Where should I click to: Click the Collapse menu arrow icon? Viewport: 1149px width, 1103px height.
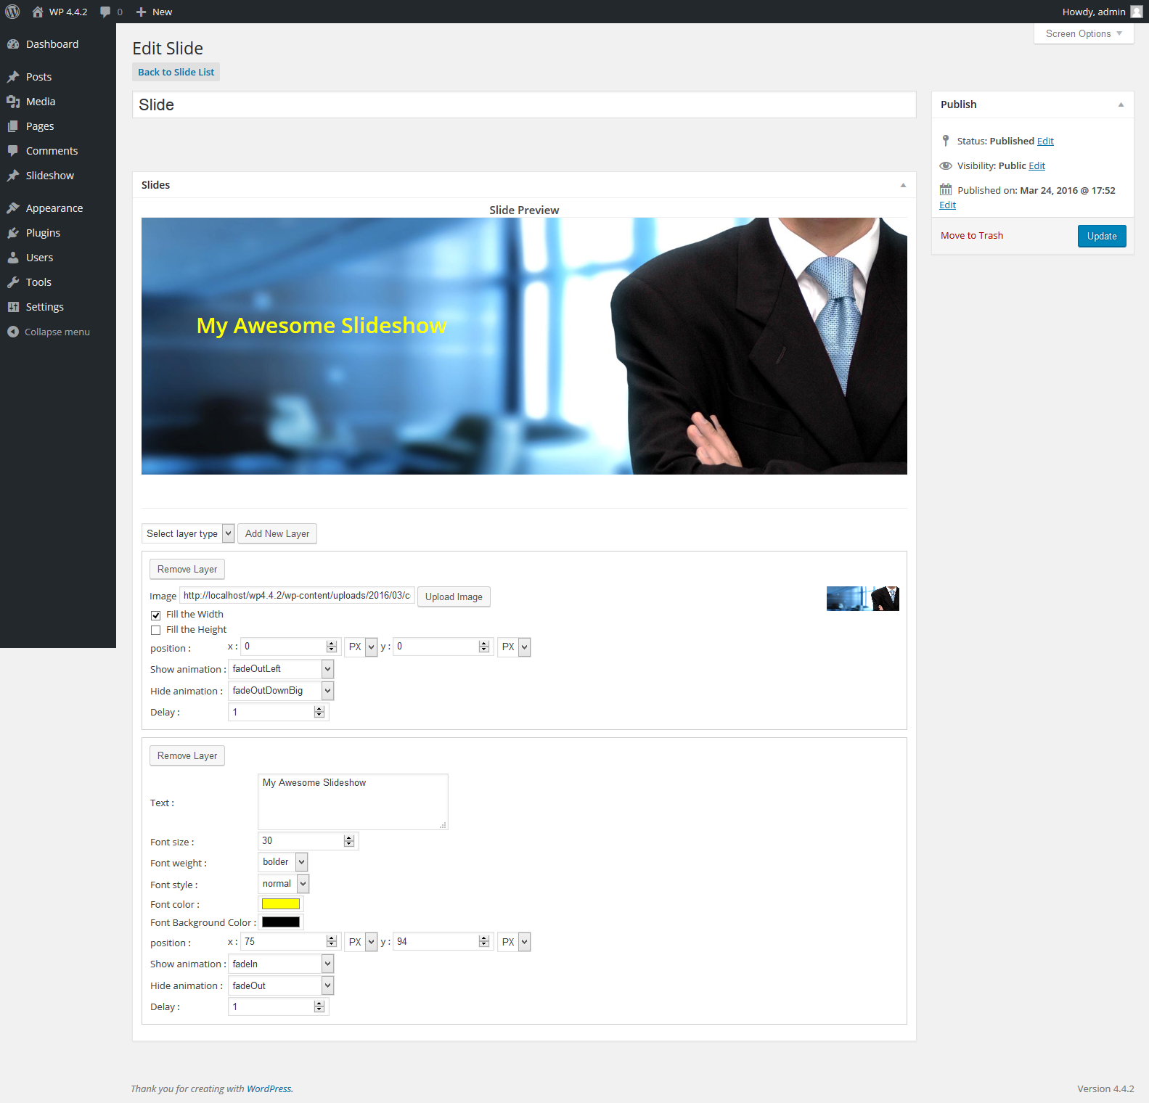point(13,332)
